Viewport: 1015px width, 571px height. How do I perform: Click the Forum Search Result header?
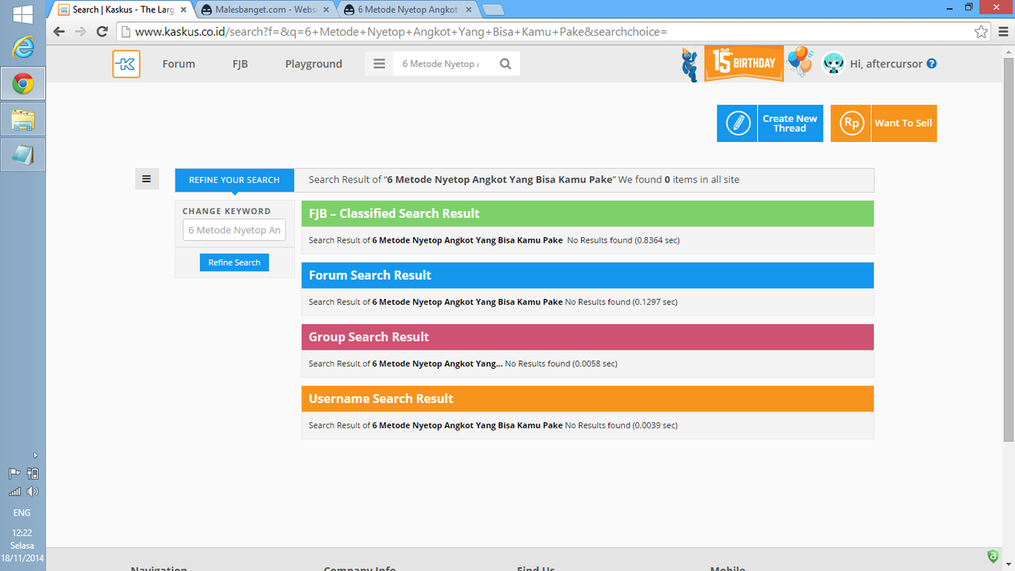click(588, 275)
